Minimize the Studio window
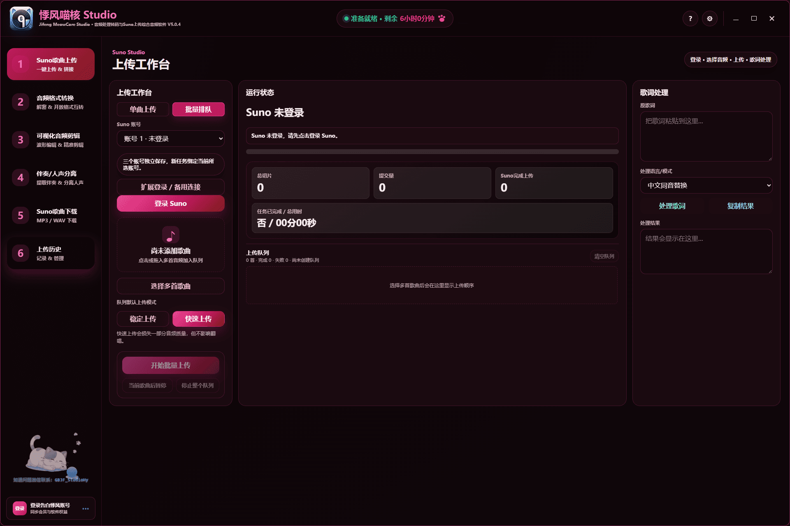The height and width of the screenshot is (526, 790). [736, 18]
